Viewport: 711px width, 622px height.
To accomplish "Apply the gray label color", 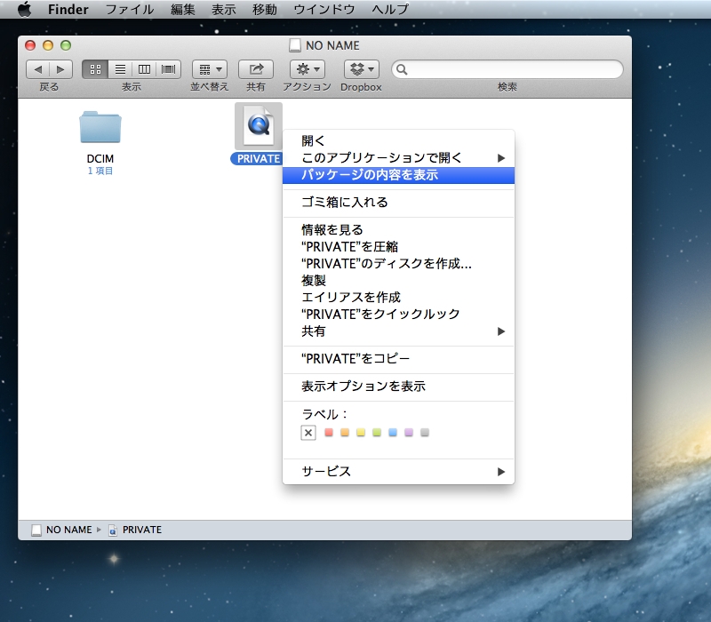I will pyautogui.click(x=425, y=433).
